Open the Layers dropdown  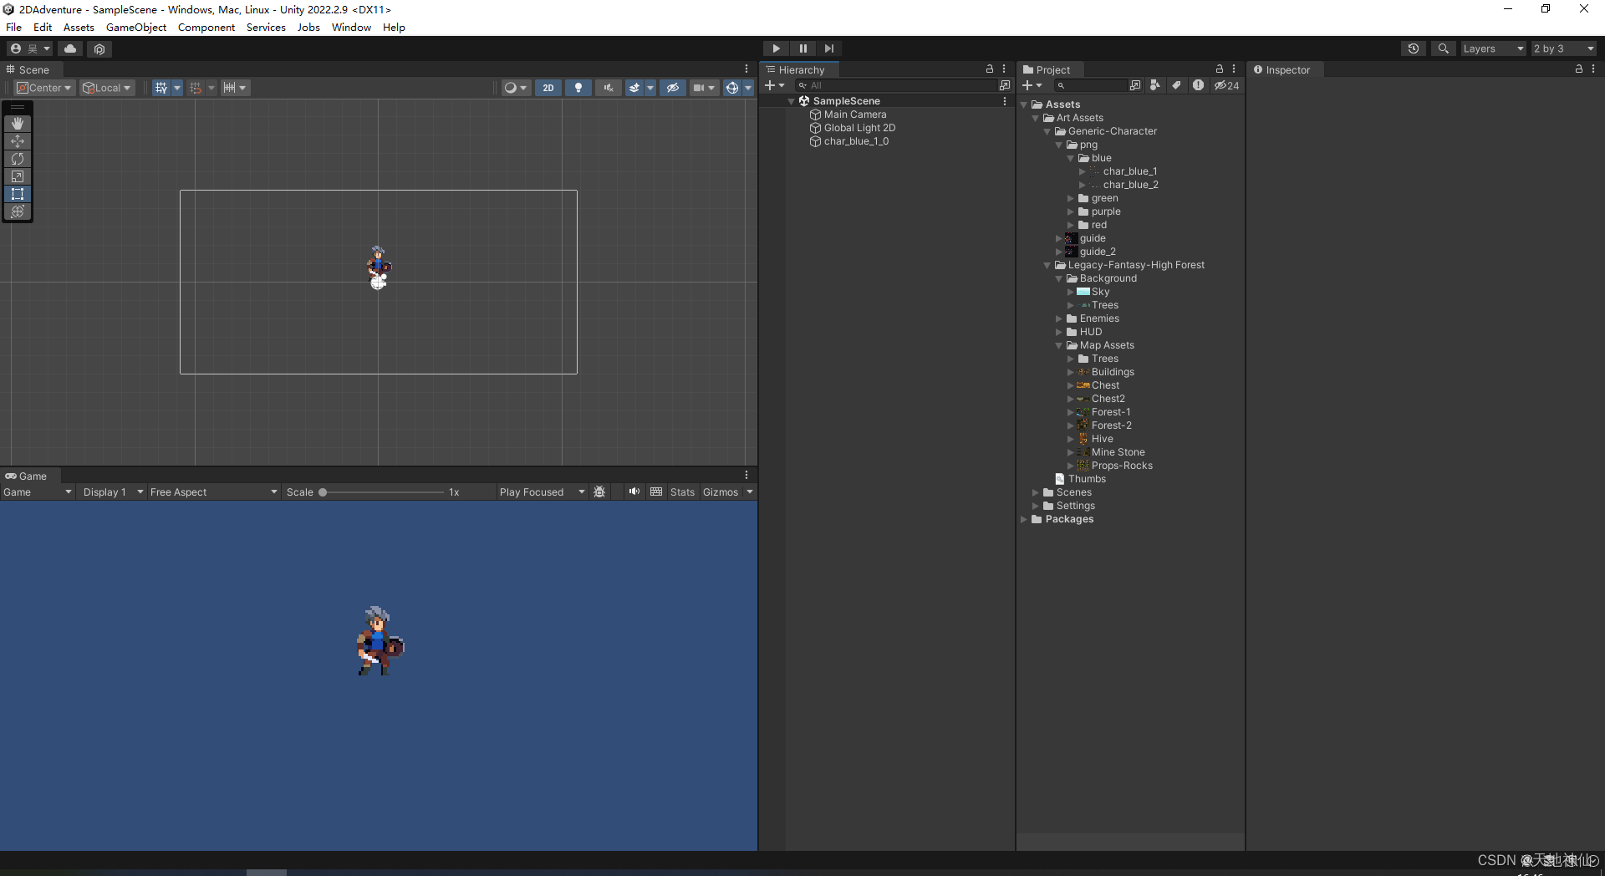1493,48
